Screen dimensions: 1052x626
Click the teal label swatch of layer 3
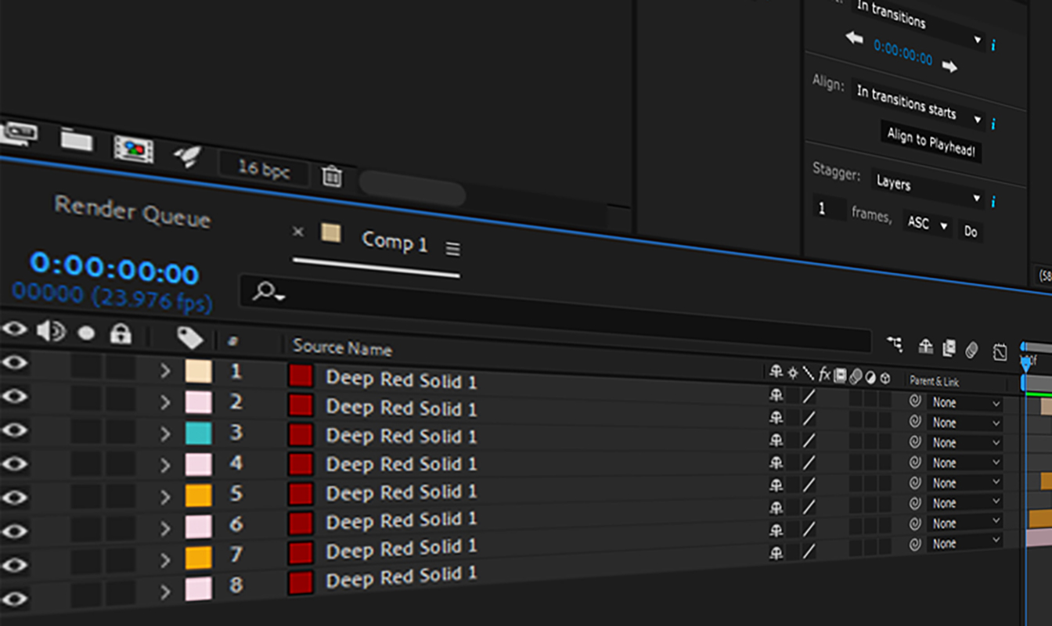click(199, 433)
